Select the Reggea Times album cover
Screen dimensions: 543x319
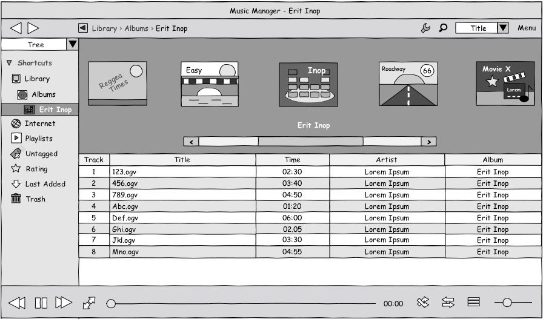(x=118, y=84)
